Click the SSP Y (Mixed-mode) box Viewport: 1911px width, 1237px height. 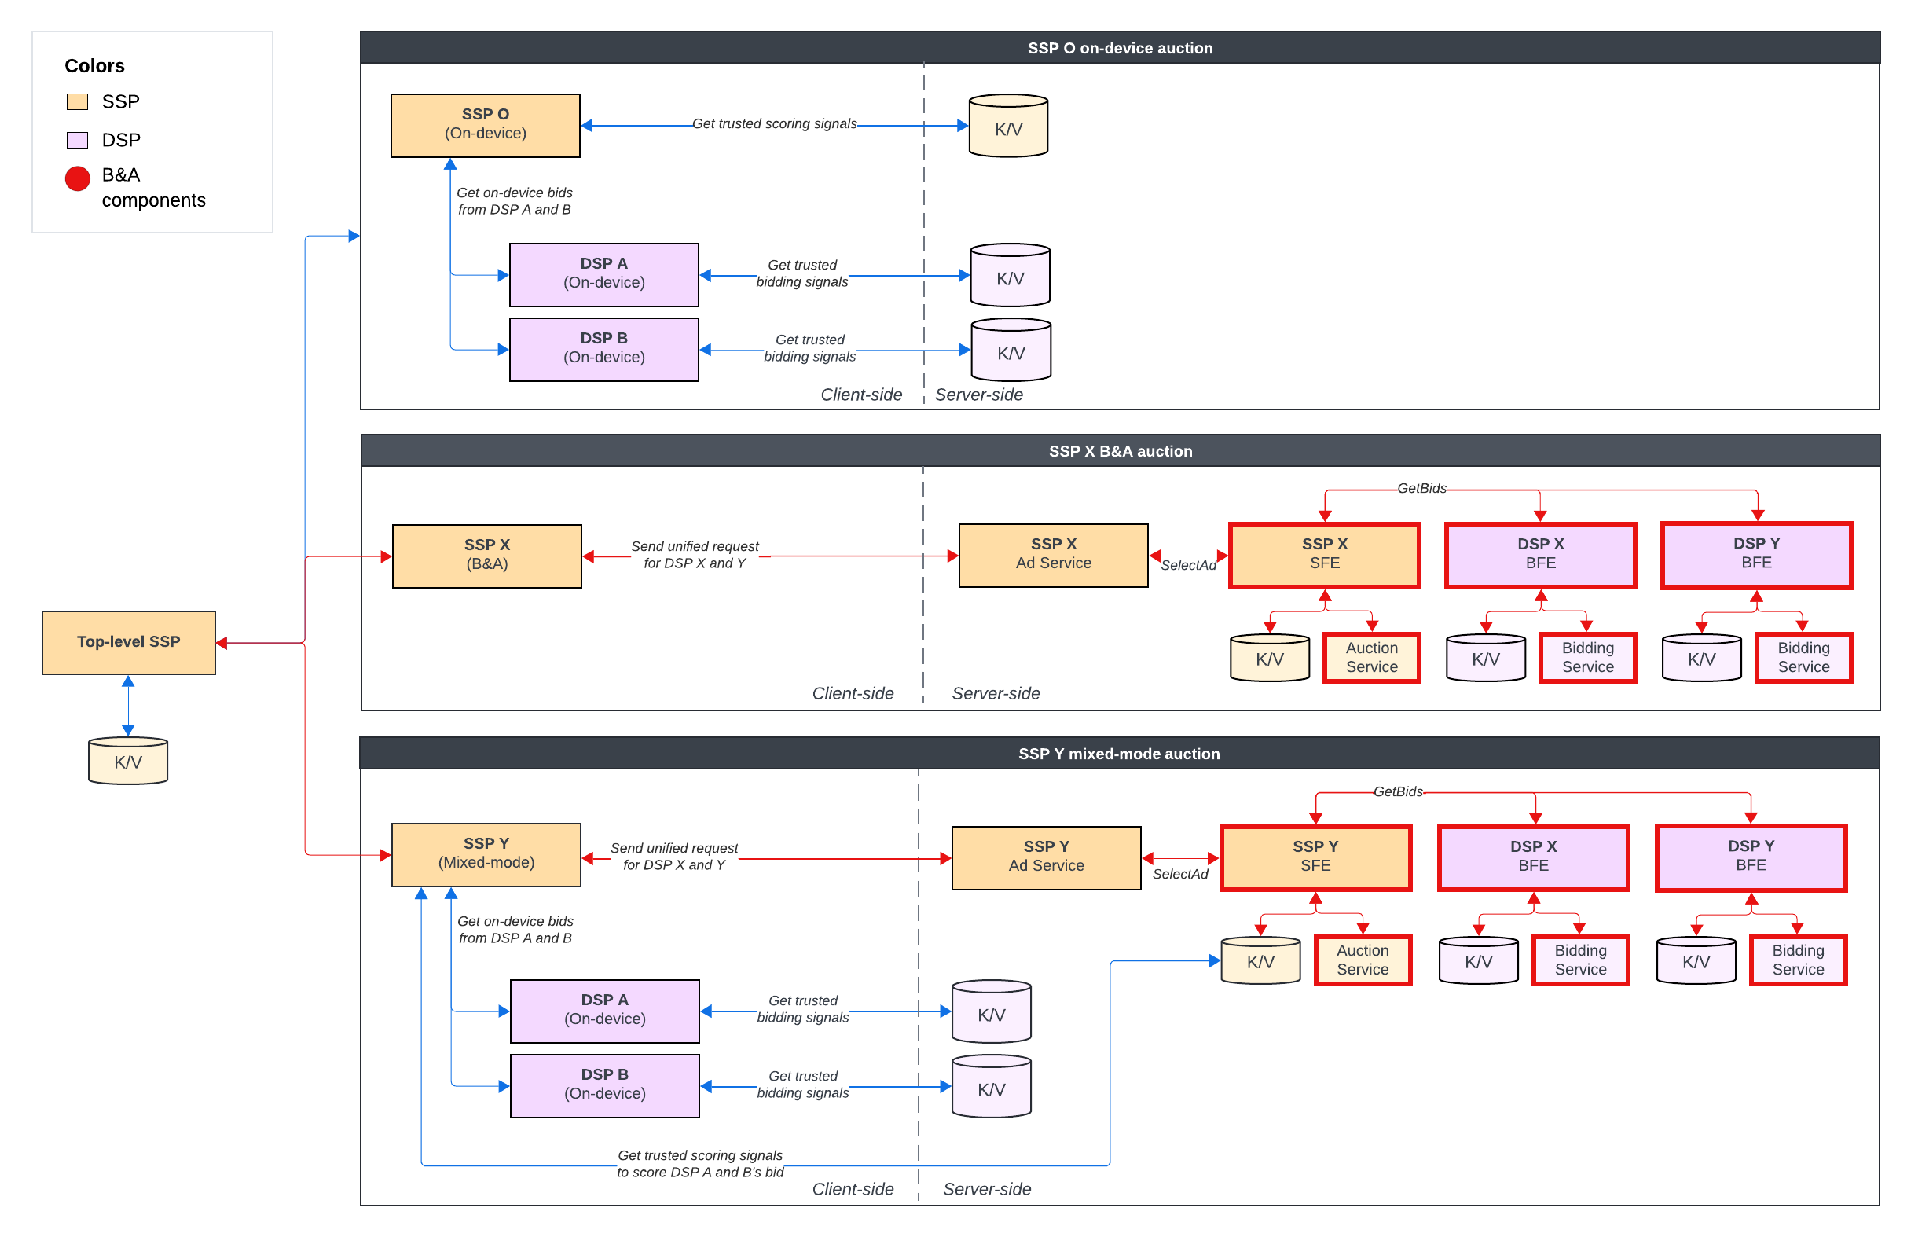[486, 853]
